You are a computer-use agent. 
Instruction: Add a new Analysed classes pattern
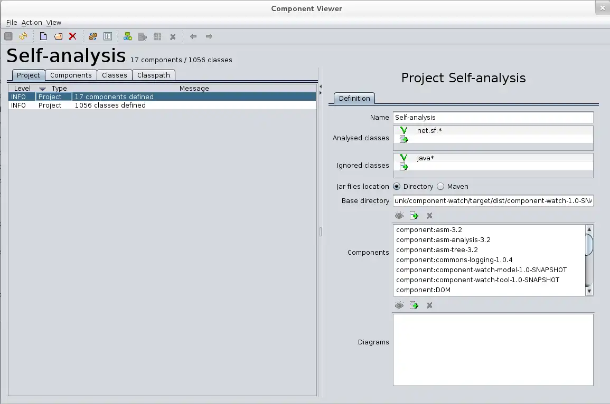pyautogui.click(x=404, y=139)
